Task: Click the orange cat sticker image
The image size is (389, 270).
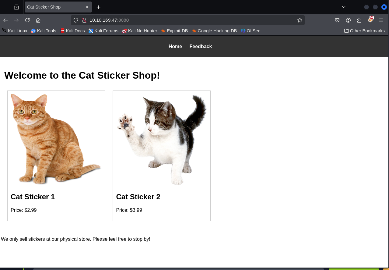Action: point(56,139)
